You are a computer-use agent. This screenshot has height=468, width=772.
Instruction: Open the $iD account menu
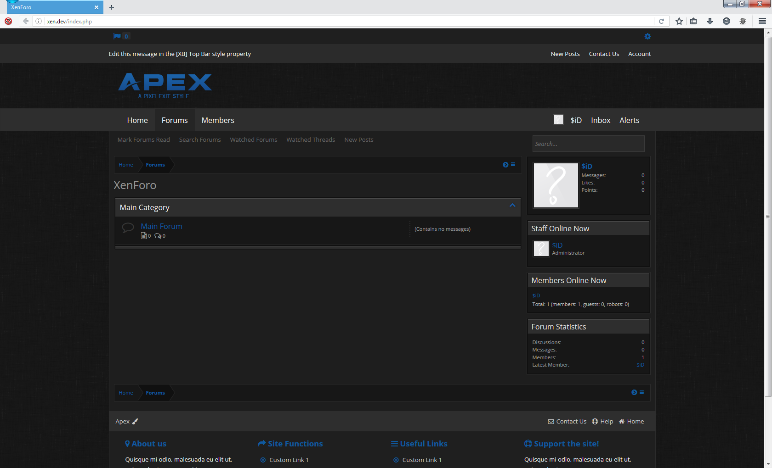[576, 120]
